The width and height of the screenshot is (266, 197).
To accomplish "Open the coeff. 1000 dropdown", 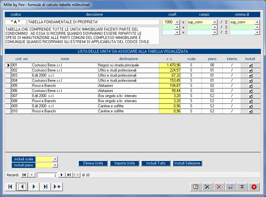I will (177, 22).
